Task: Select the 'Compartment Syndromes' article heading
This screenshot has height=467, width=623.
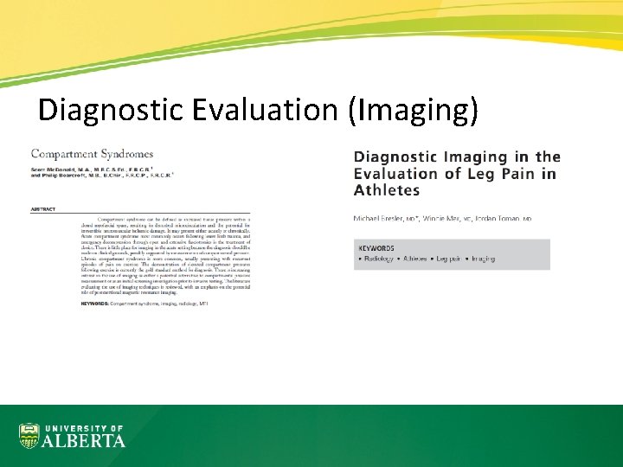Action: coord(93,154)
